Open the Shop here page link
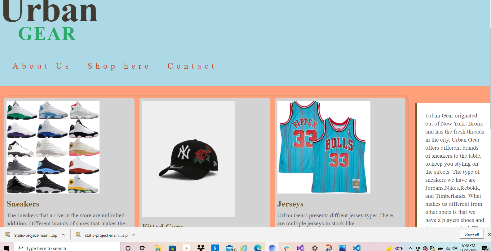This screenshot has height=251, width=491. tap(118, 66)
